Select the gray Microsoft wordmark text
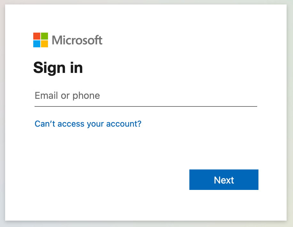This screenshot has height=227, width=293. click(77, 40)
